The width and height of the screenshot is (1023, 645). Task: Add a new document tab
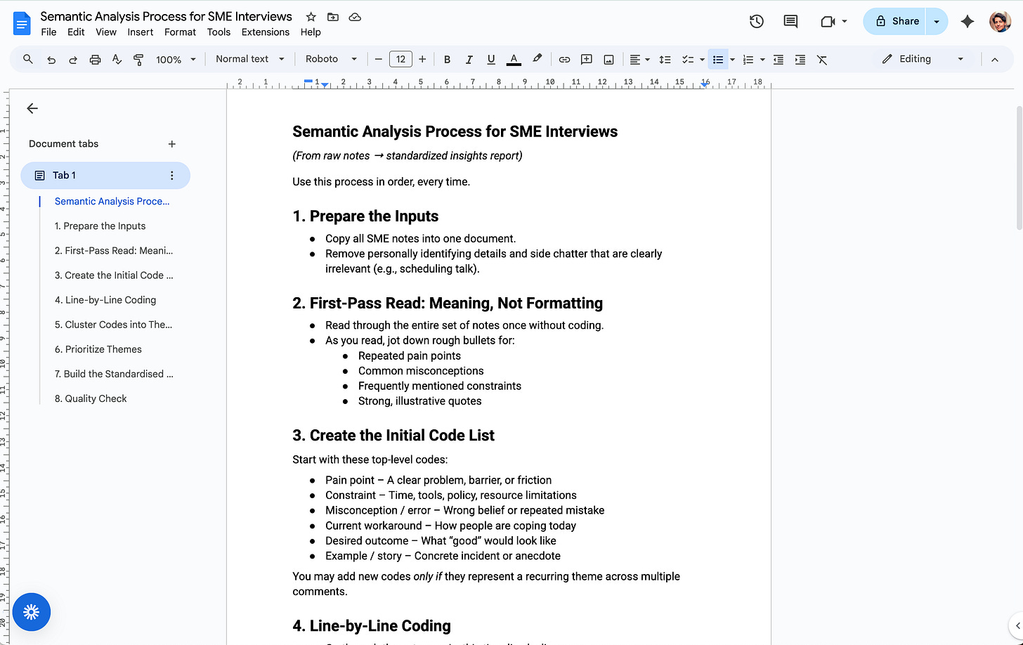(x=172, y=144)
